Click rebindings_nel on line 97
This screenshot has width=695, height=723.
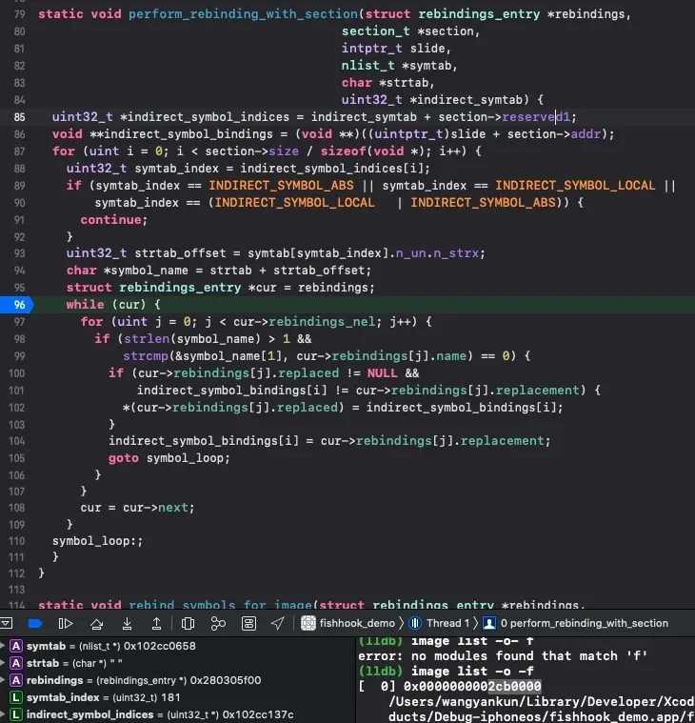pos(322,322)
